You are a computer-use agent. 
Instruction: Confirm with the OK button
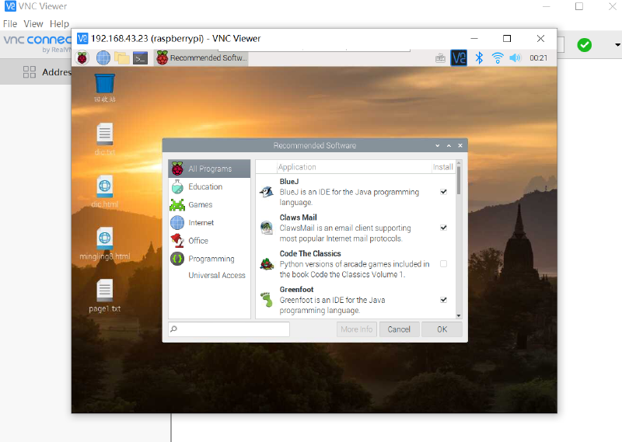pyautogui.click(x=442, y=329)
